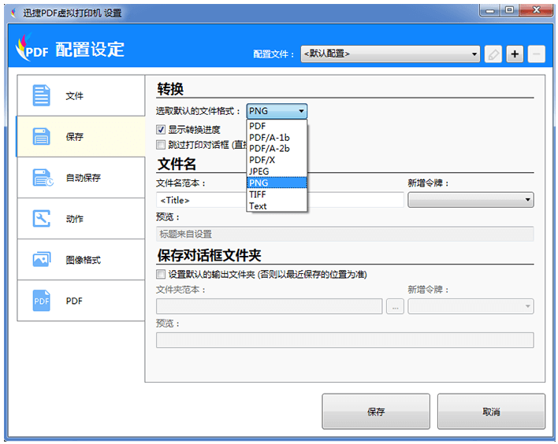Image resolution: width=558 pixels, height=444 pixels.
Task: Click the edit profile pencil icon
Action: click(493, 54)
